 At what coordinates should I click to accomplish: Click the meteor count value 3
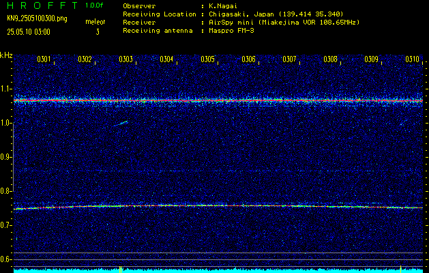tap(98, 32)
